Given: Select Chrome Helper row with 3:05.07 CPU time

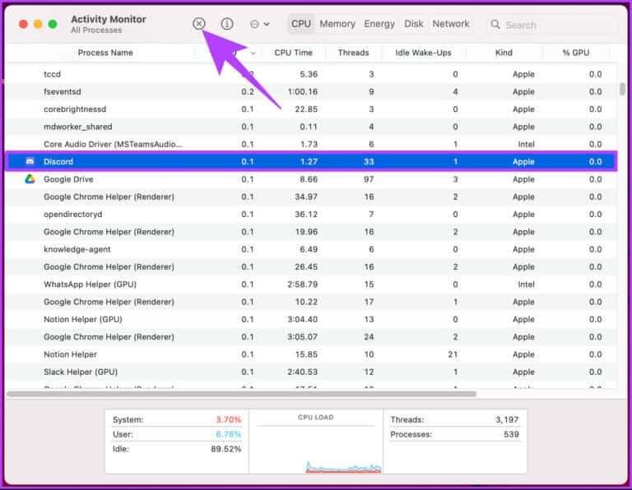Looking at the screenshot, I should point(311,337).
